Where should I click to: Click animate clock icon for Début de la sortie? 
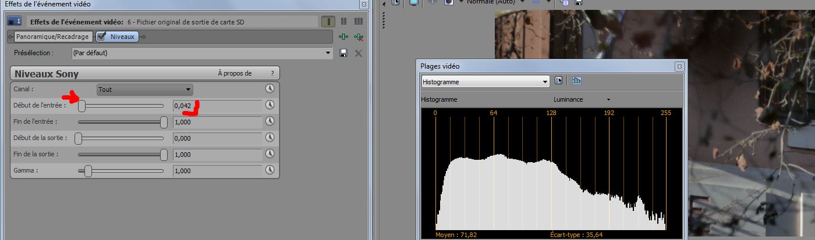270,138
